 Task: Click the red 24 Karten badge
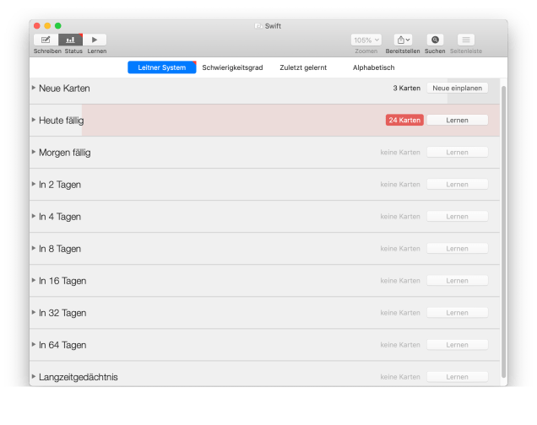coord(404,121)
